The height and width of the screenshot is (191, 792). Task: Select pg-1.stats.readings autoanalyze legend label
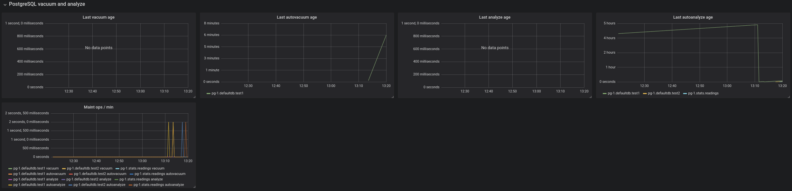tap(159, 185)
